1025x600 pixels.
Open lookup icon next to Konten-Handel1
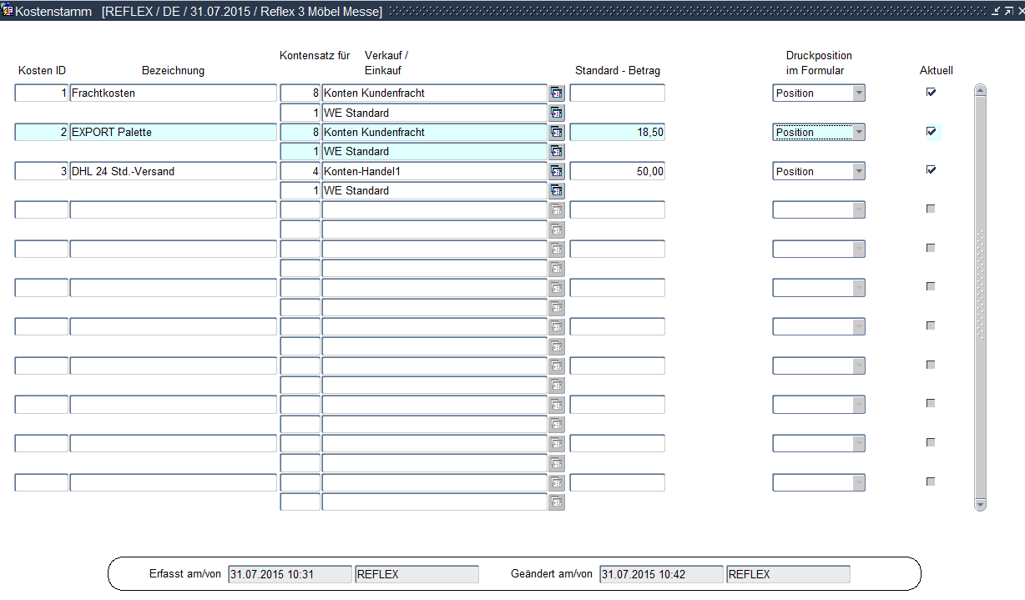[x=557, y=172]
